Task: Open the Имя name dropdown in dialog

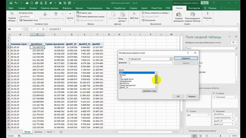Action: 171,59
